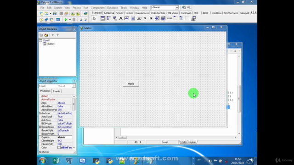The width and height of the screenshot is (294, 165).
Task: Click the Toggle Form/Unit icon
Action: click(x=51, y=19)
